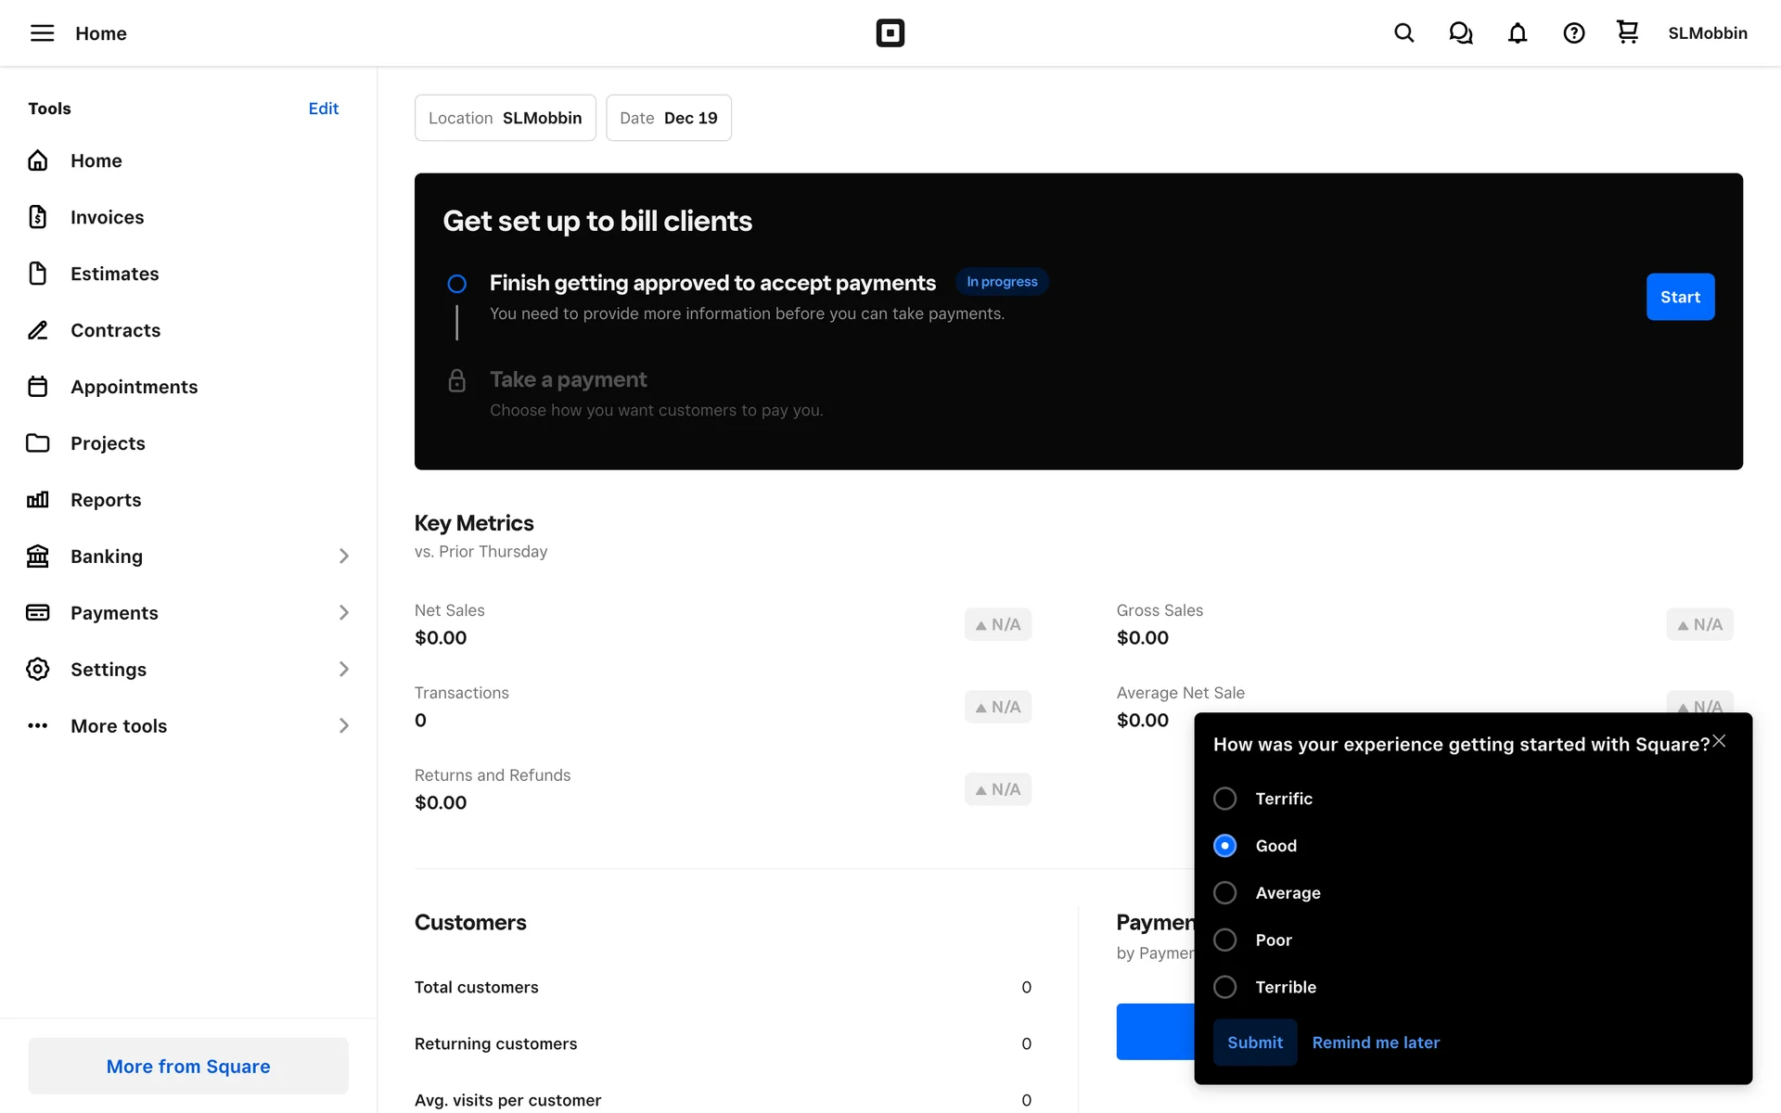The width and height of the screenshot is (1781, 1113).
Task: Go to Appointments in sidebar
Action: pos(134,387)
